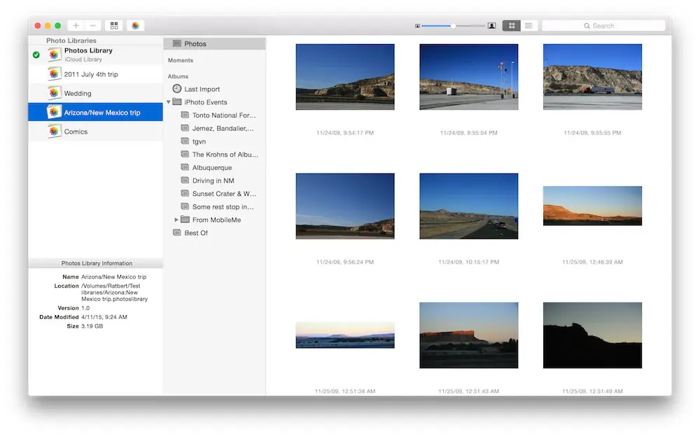
Task: Expand the From MobileMe folder
Action: [177, 220]
